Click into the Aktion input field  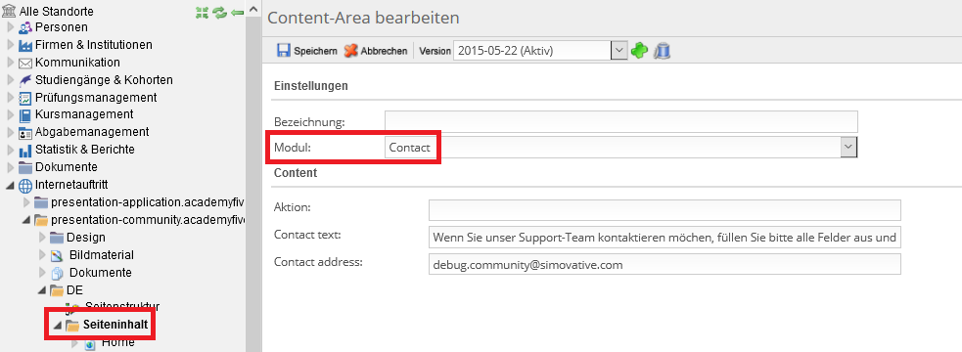(664, 209)
